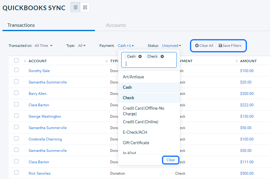Open Barry Allen account link
270x179 pixels.
pos(37,94)
